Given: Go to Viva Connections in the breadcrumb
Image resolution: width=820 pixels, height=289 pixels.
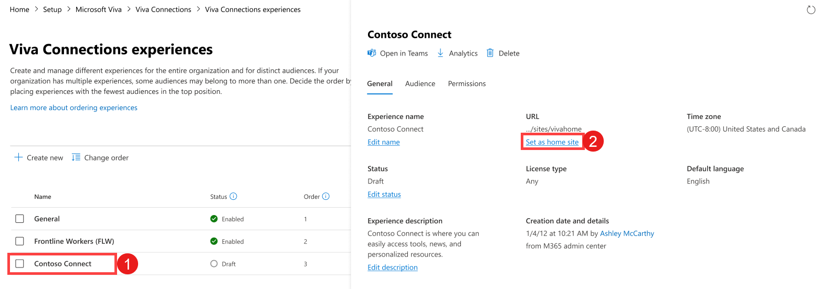Looking at the screenshot, I should click(x=163, y=9).
